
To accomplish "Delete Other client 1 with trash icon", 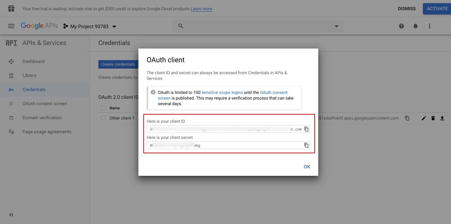I will 433,118.
